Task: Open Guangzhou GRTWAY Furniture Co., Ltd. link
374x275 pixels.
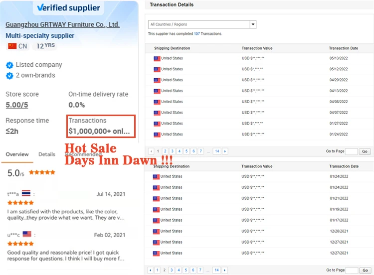Action: pyautogui.click(x=62, y=24)
